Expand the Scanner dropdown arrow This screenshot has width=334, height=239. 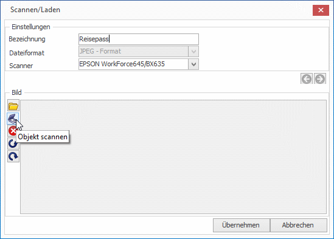click(x=193, y=64)
